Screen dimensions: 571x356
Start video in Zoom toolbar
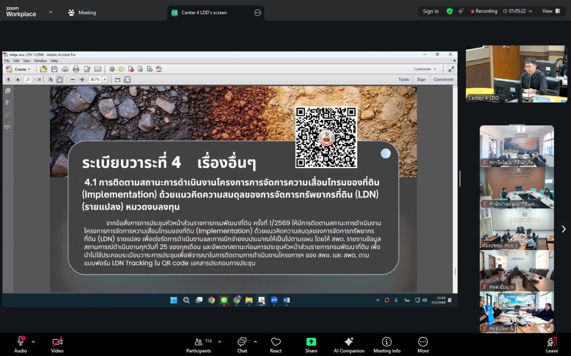57,345
